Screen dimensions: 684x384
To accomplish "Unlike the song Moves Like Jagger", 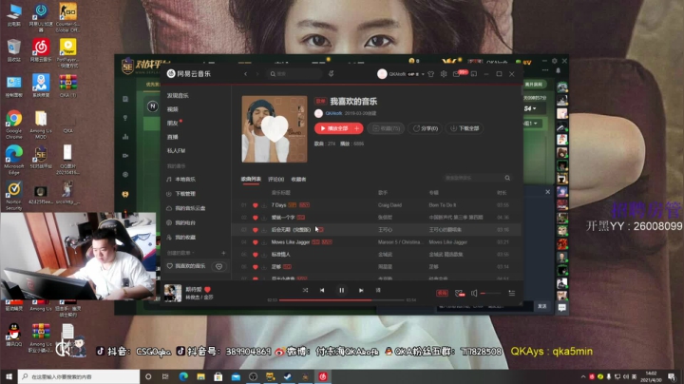I will (256, 242).
